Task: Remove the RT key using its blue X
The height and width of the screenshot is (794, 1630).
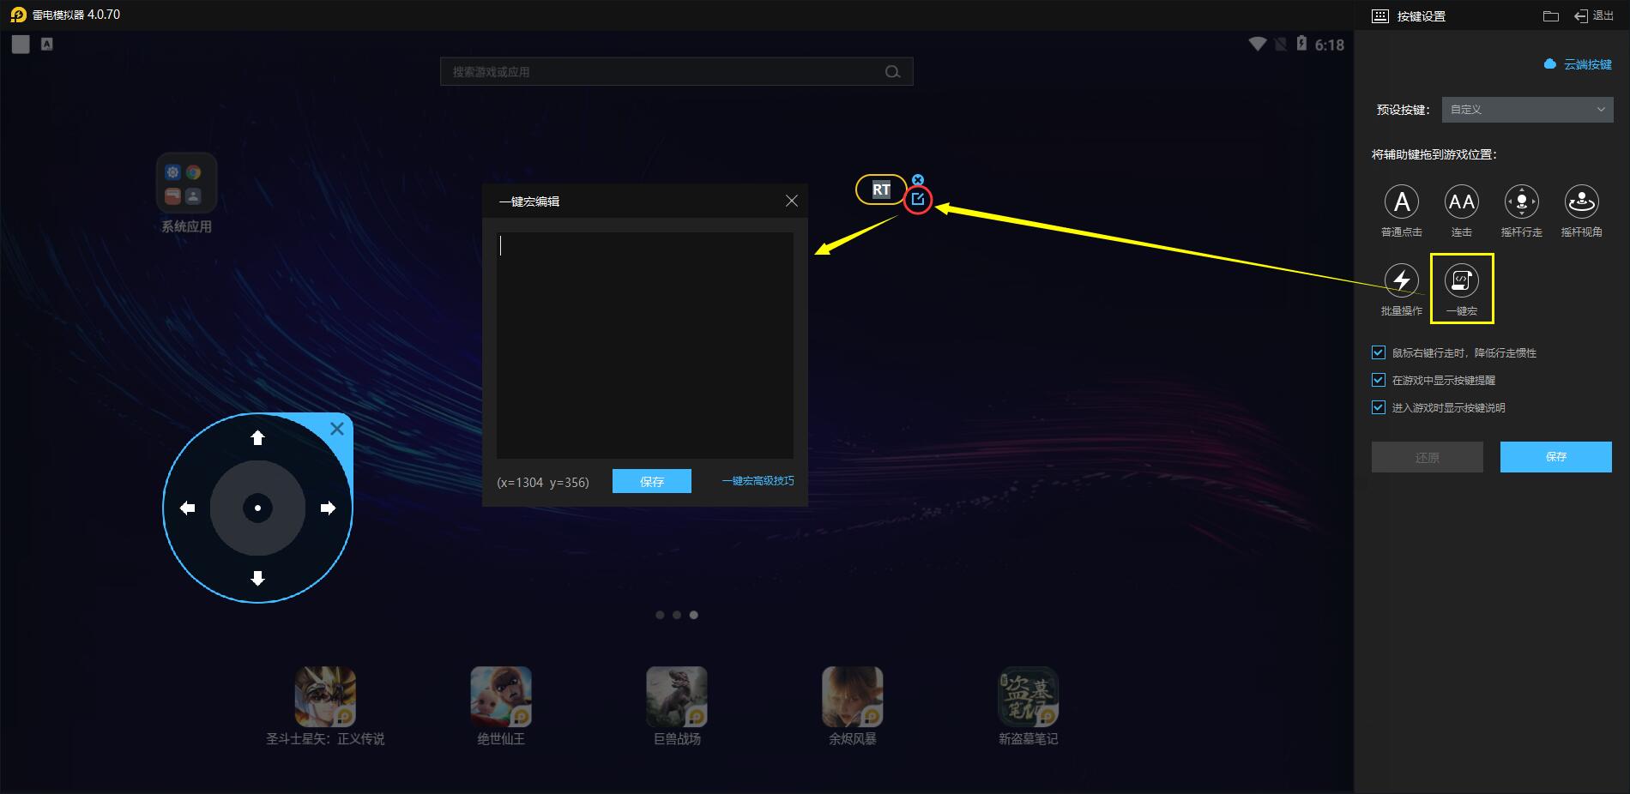Action: (x=918, y=180)
